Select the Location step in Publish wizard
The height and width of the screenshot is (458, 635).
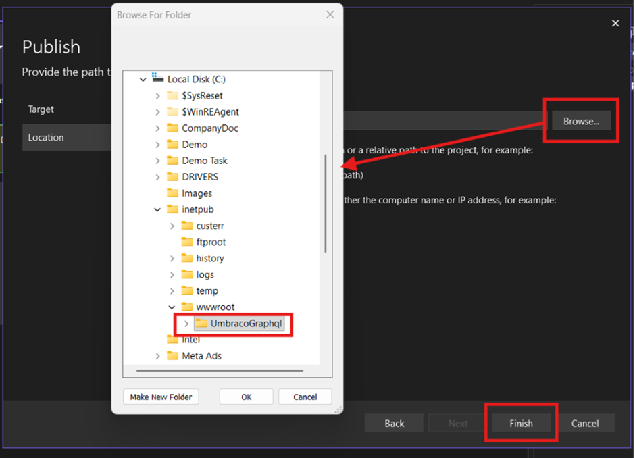pyautogui.click(x=46, y=137)
